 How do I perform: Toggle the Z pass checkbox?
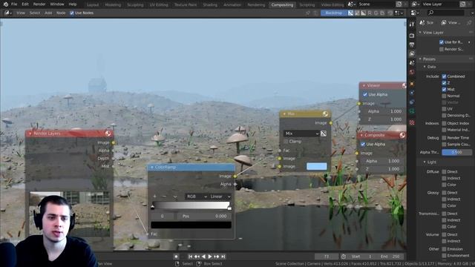click(444, 82)
